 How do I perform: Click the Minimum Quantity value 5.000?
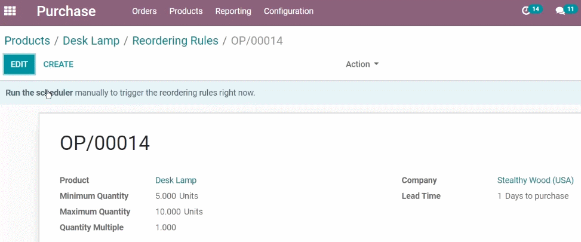pos(166,196)
